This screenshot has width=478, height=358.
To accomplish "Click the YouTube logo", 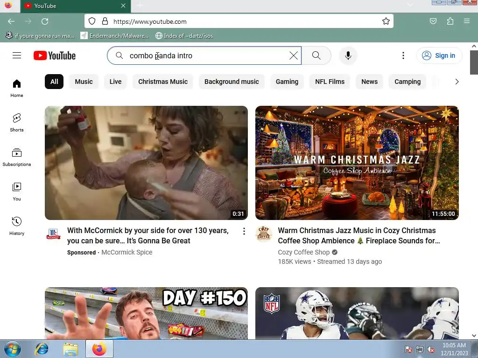I will [55, 55].
